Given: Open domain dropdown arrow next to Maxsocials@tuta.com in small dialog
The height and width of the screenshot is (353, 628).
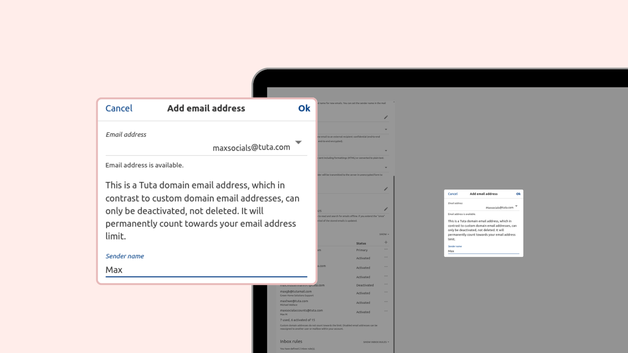Looking at the screenshot, I should [x=516, y=206].
